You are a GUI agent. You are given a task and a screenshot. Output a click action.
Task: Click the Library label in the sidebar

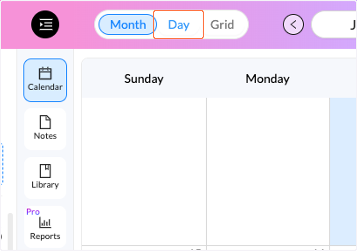click(45, 184)
